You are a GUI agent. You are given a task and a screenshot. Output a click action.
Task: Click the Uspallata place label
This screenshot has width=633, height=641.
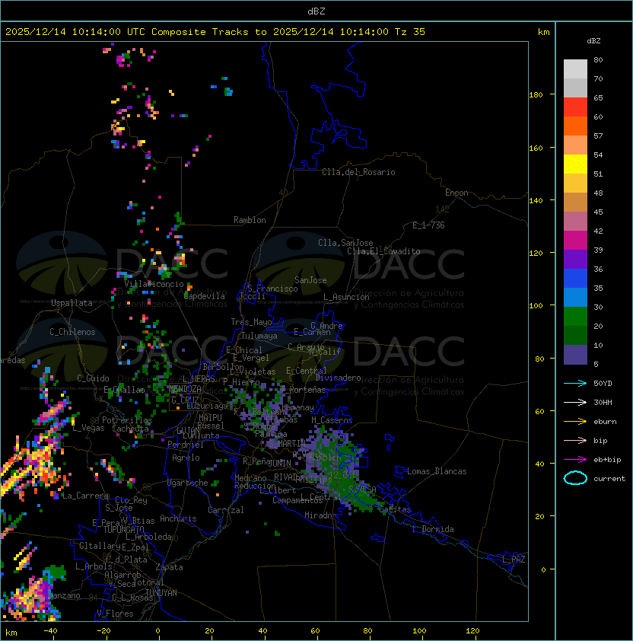[x=72, y=303]
